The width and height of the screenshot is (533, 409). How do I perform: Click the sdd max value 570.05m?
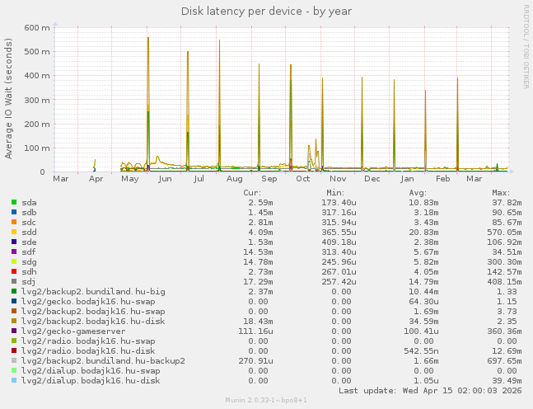pos(504,232)
